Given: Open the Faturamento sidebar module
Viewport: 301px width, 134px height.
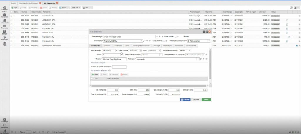Looking at the screenshot, I should (4, 20).
